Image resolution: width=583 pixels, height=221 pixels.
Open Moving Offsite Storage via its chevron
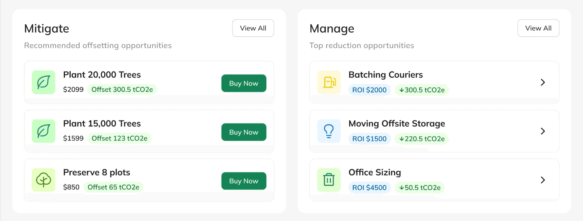coord(543,131)
